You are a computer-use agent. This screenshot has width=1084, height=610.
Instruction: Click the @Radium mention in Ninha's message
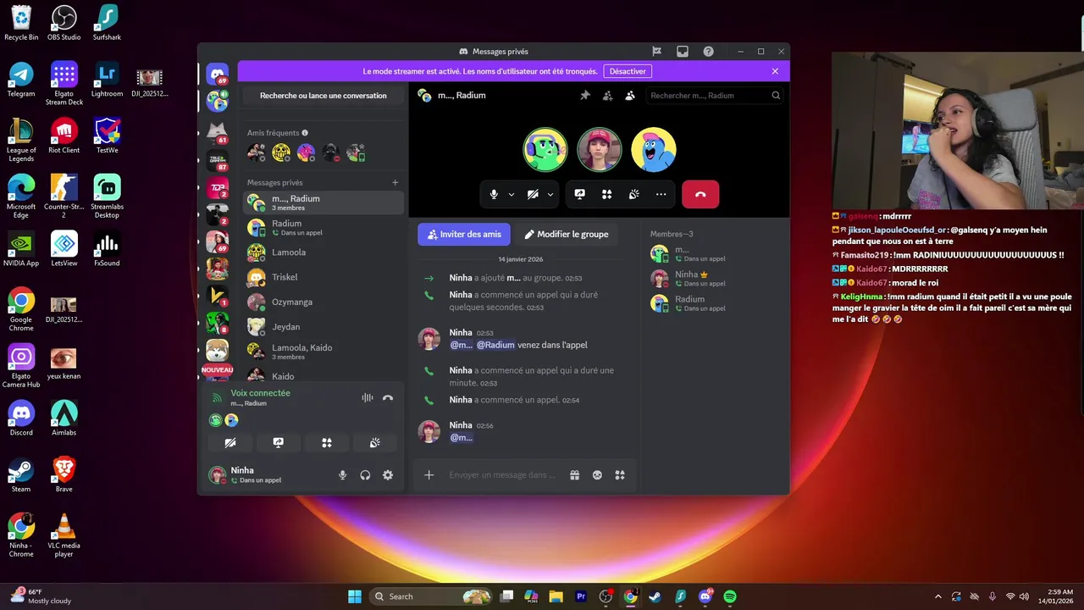point(495,346)
